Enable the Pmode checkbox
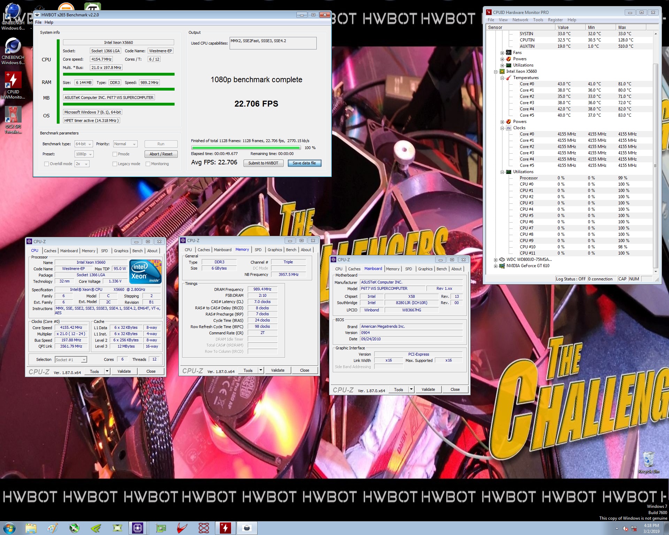This screenshot has height=535, width=669. 115,154
